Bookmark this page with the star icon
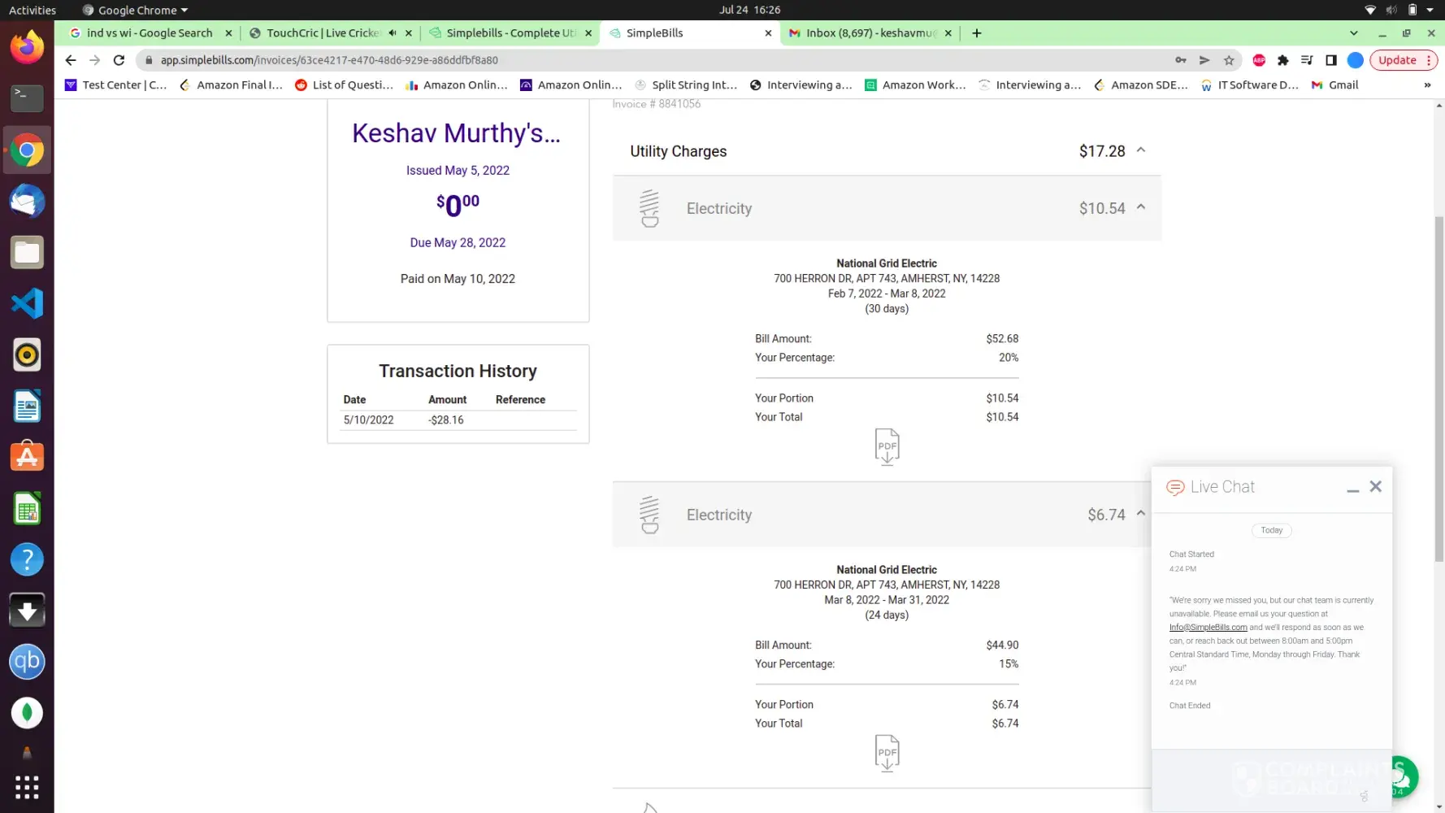Viewport: 1445px width, 813px height. pos(1229,60)
